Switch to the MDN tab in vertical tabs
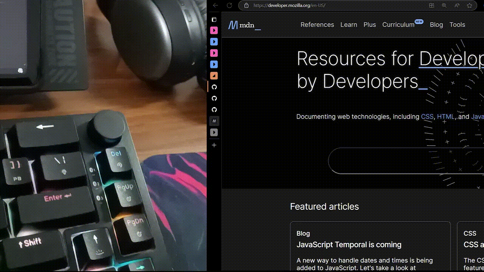This screenshot has height=272, width=484. (x=214, y=121)
